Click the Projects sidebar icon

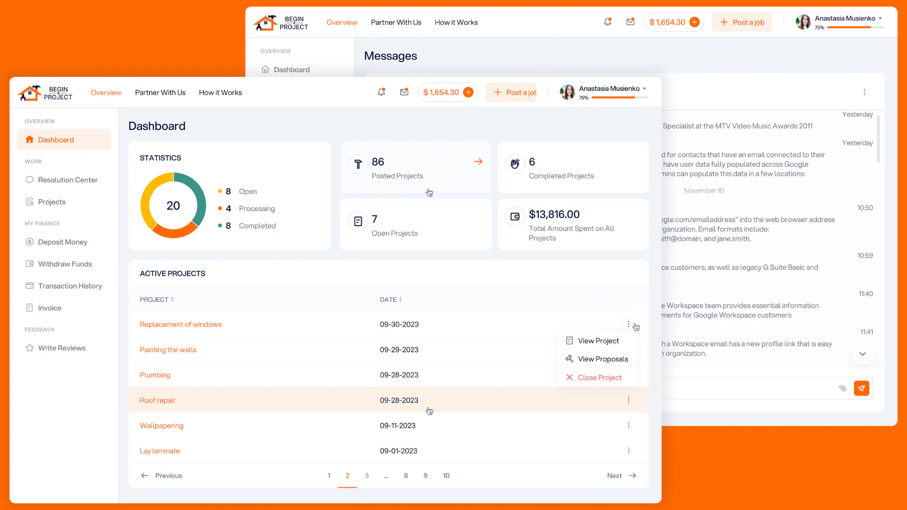tap(29, 202)
